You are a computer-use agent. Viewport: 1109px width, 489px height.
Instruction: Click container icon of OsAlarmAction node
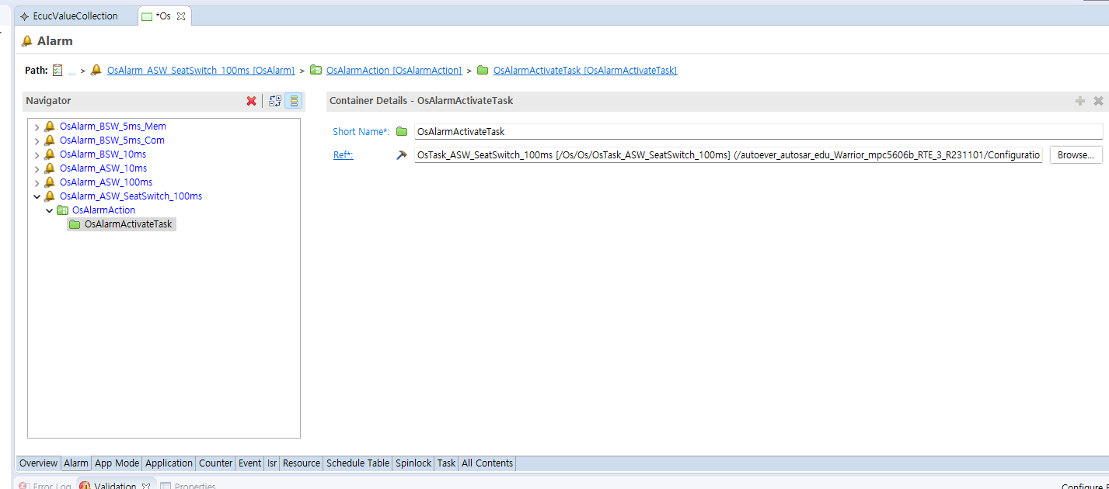coord(62,210)
